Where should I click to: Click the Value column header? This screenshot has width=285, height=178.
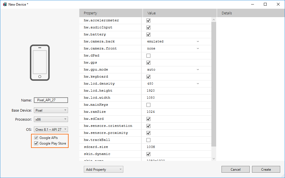tap(179, 13)
